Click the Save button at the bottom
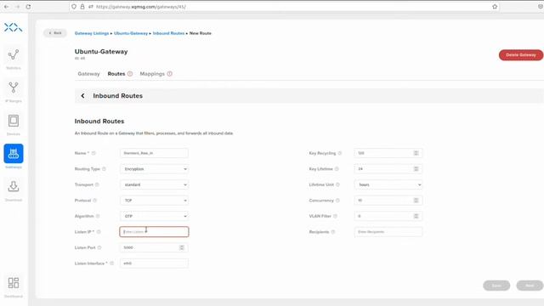The height and width of the screenshot is (306, 544). pyautogui.click(x=496, y=286)
